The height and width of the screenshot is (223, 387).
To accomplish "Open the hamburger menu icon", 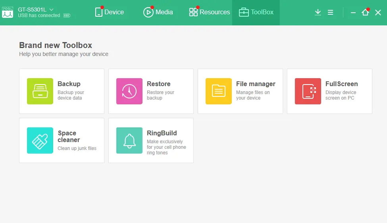I will 331,12.
